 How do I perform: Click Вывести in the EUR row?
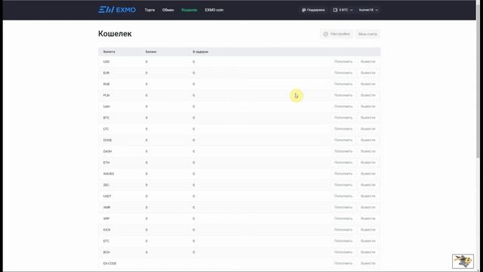(x=368, y=73)
